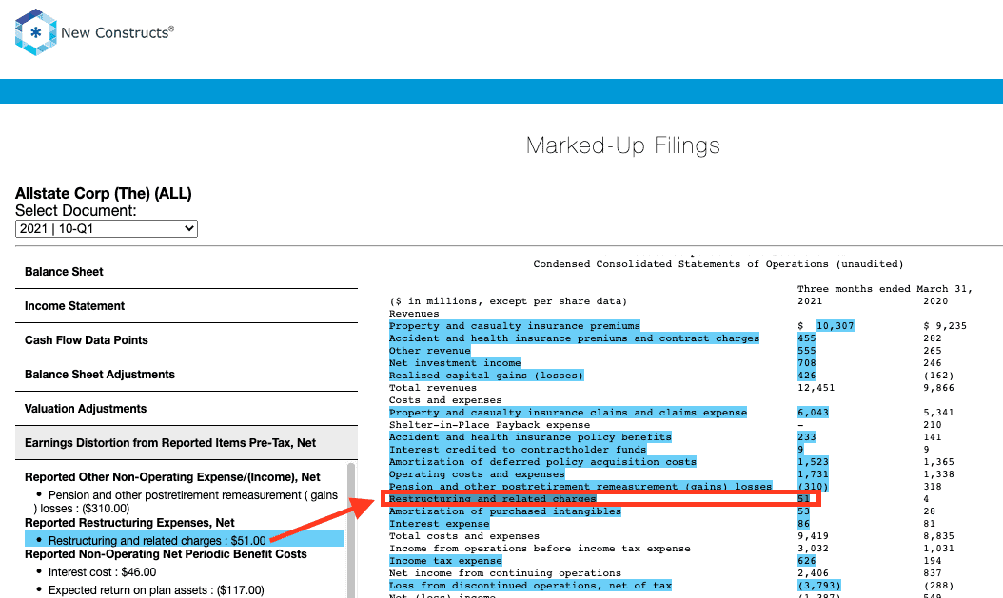Click Loss from discontinued operations, net of tax
The height and width of the screenshot is (598, 1003).
(x=530, y=586)
